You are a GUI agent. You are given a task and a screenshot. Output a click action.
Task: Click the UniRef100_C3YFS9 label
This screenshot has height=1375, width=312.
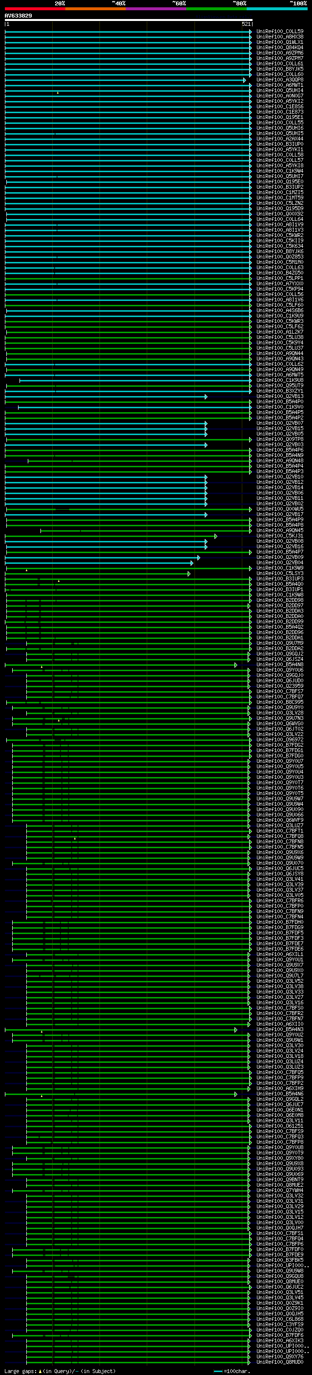click(279, 1324)
